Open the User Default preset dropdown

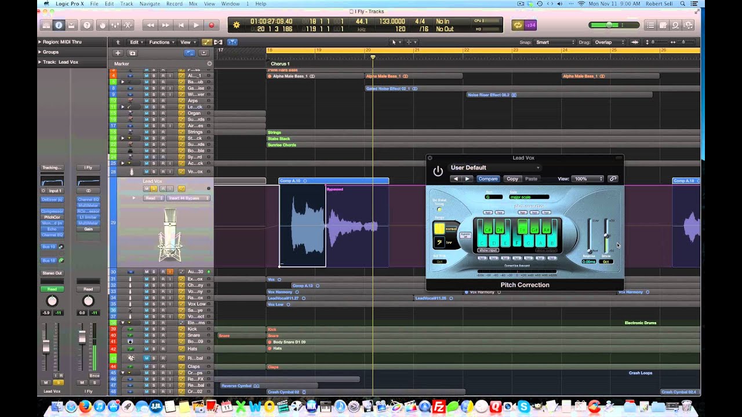point(494,168)
